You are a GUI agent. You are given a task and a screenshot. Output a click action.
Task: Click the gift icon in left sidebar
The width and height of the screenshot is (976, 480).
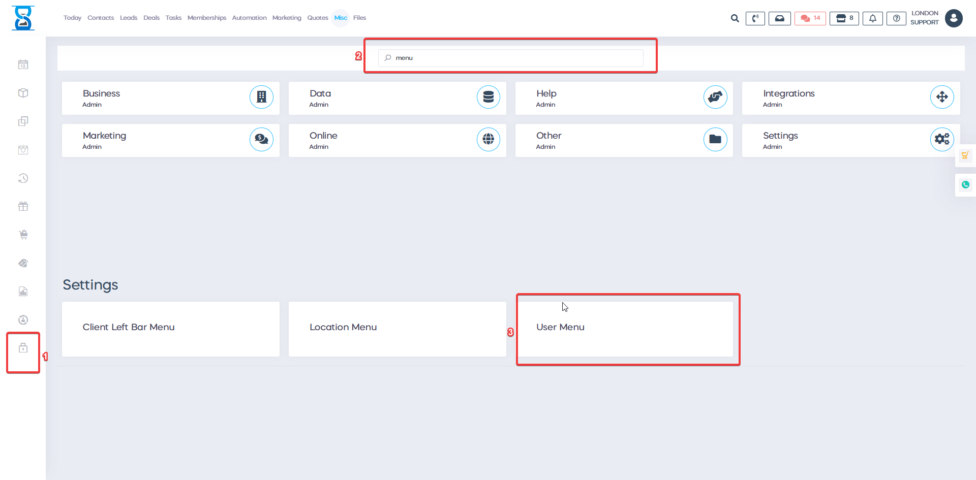(x=23, y=206)
